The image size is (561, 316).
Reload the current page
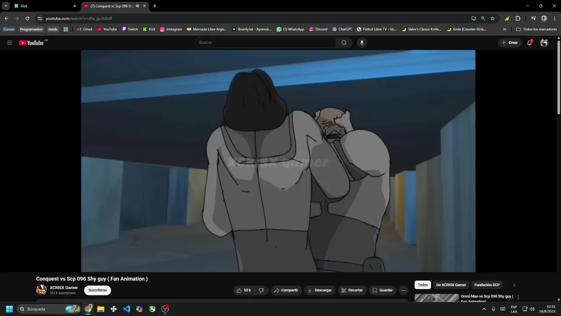point(27,18)
